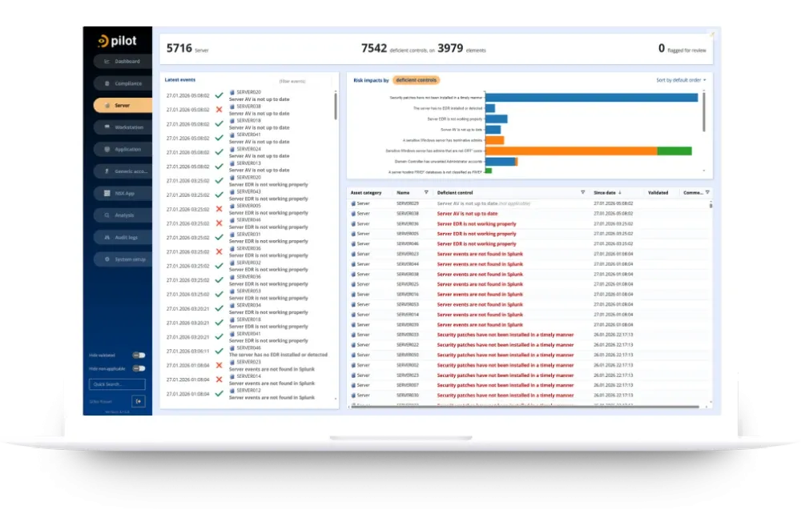
Task: Click the sort arrow next to Since date
Action: tap(620, 193)
